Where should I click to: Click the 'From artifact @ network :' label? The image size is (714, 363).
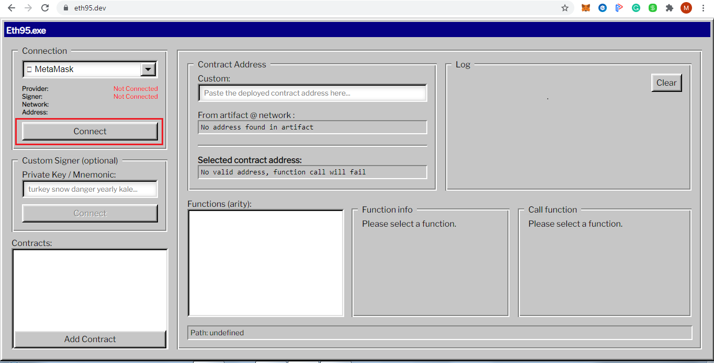pyautogui.click(x=246, y=115)
